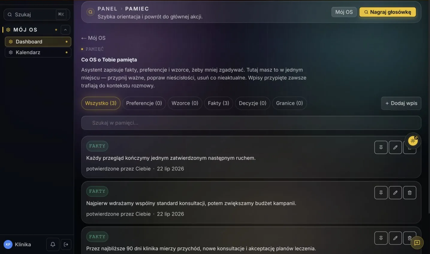Filter by Wzorce (0)

185,103
